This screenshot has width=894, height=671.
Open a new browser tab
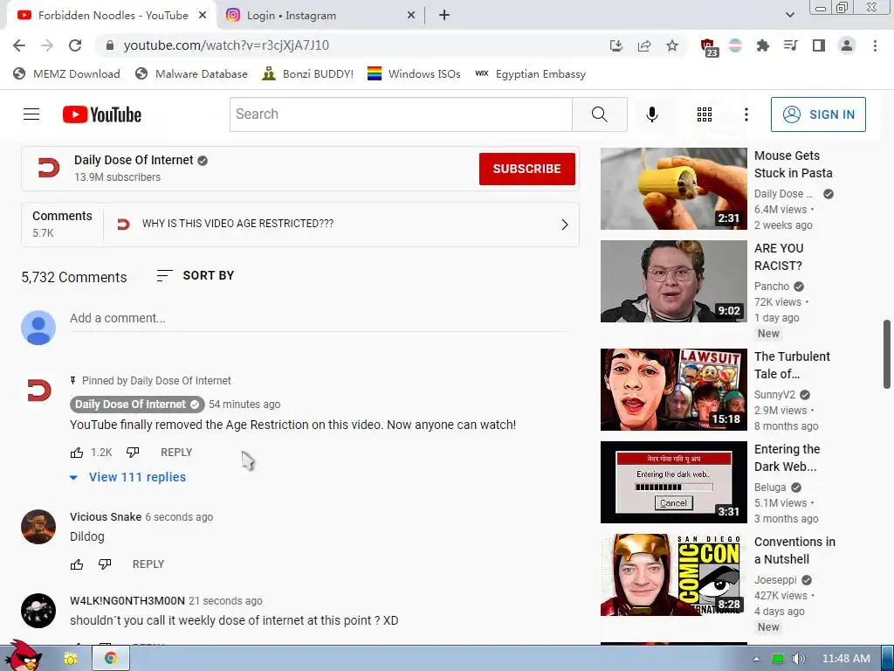[x=444, y=16]
